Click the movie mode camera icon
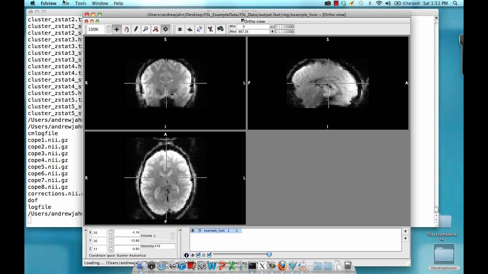The width and height of the screenshot is (488, 274). (220, 29)
